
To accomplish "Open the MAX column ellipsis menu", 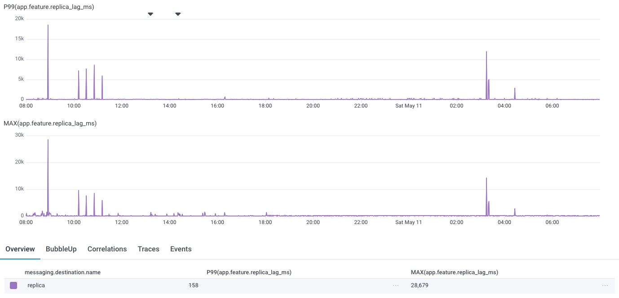I will (606, 285).
